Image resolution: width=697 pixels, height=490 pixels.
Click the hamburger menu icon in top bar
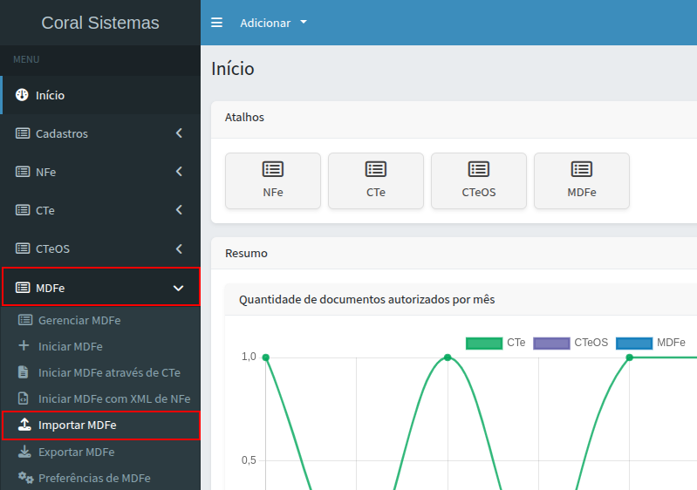point(217,23)
